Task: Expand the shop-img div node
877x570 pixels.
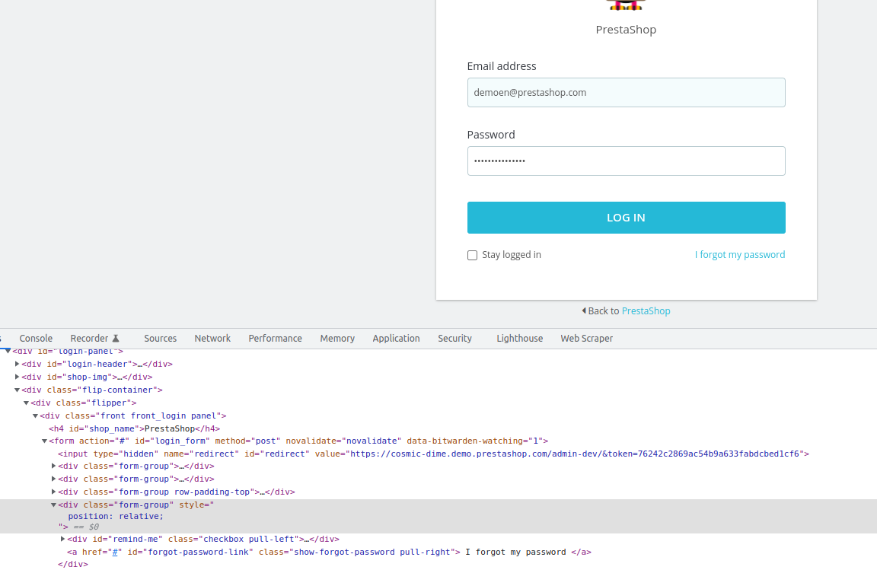Action: point(18,377)
